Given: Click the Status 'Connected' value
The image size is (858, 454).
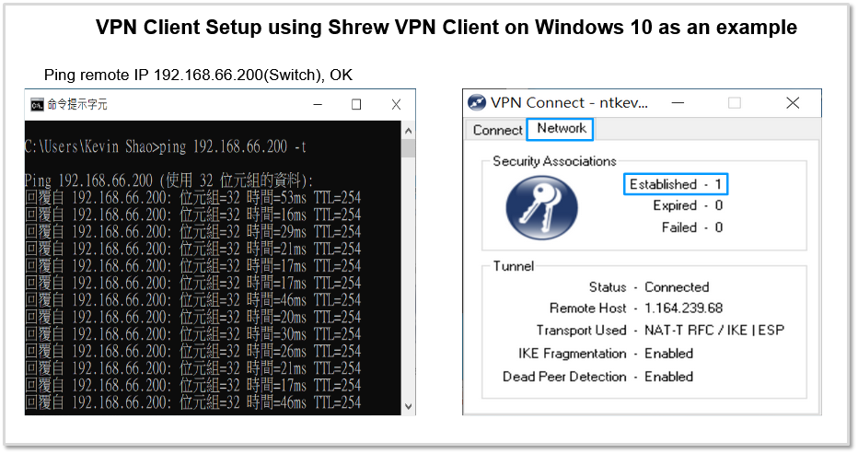Looking at the screenshot, I should click(x=677, y=287).
